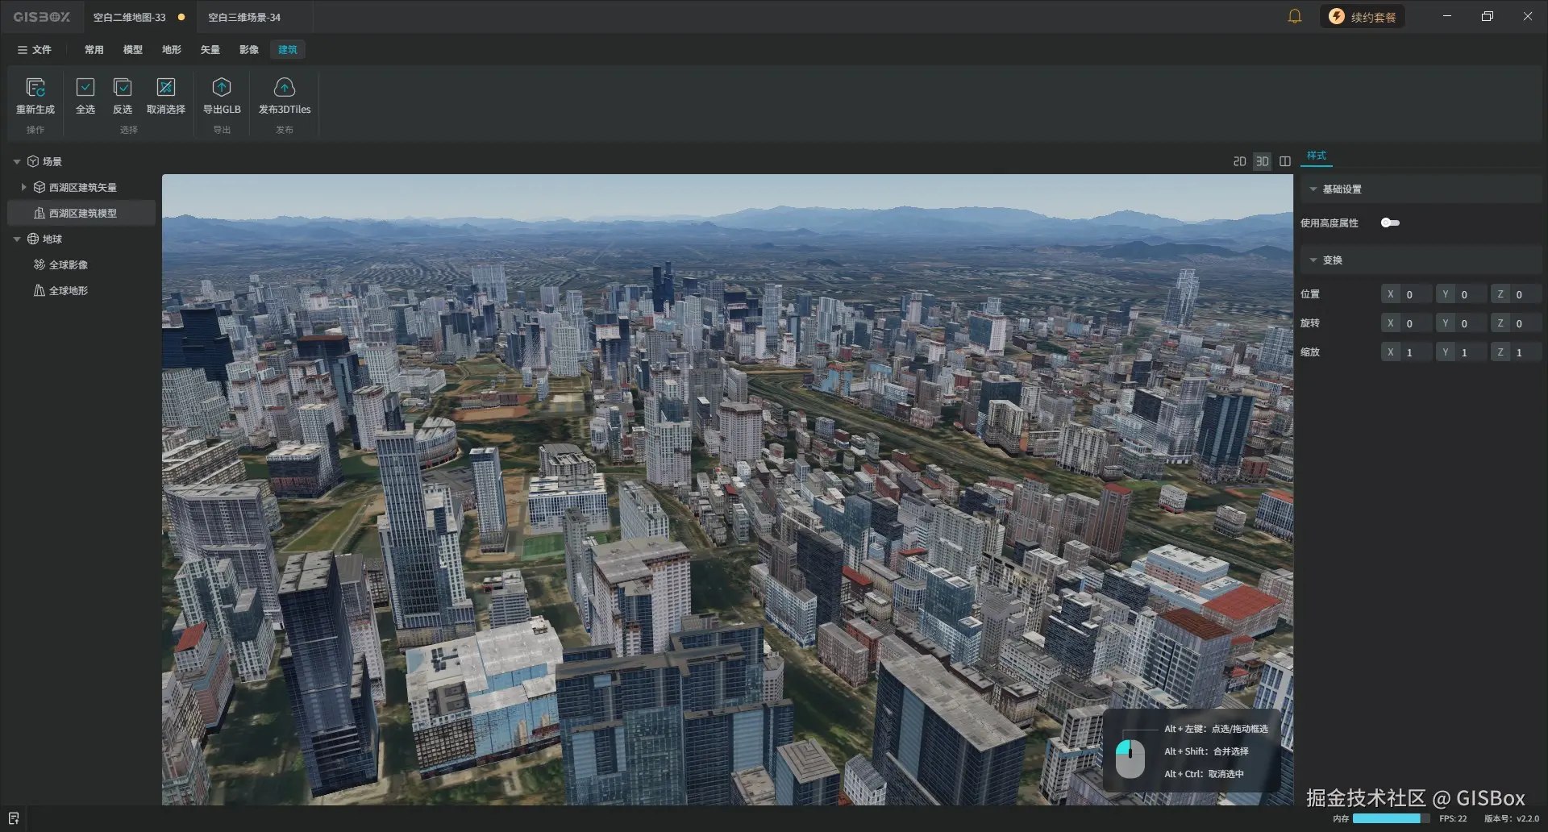Switch to the 影像 ribbon tab
Screen dimensions: 1548x832
click(x=249, y=49)
